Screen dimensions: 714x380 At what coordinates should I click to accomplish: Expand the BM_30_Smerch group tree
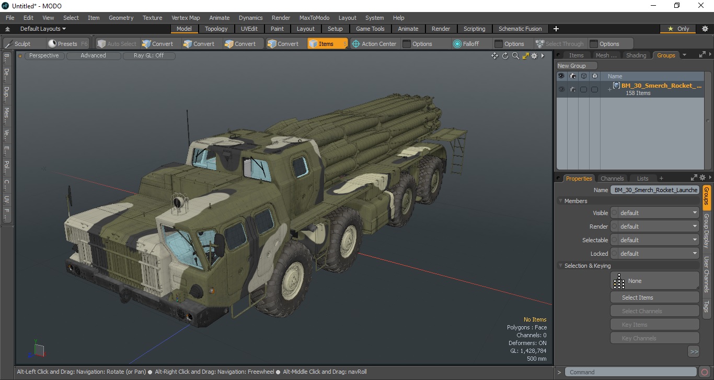click(609, 90)
